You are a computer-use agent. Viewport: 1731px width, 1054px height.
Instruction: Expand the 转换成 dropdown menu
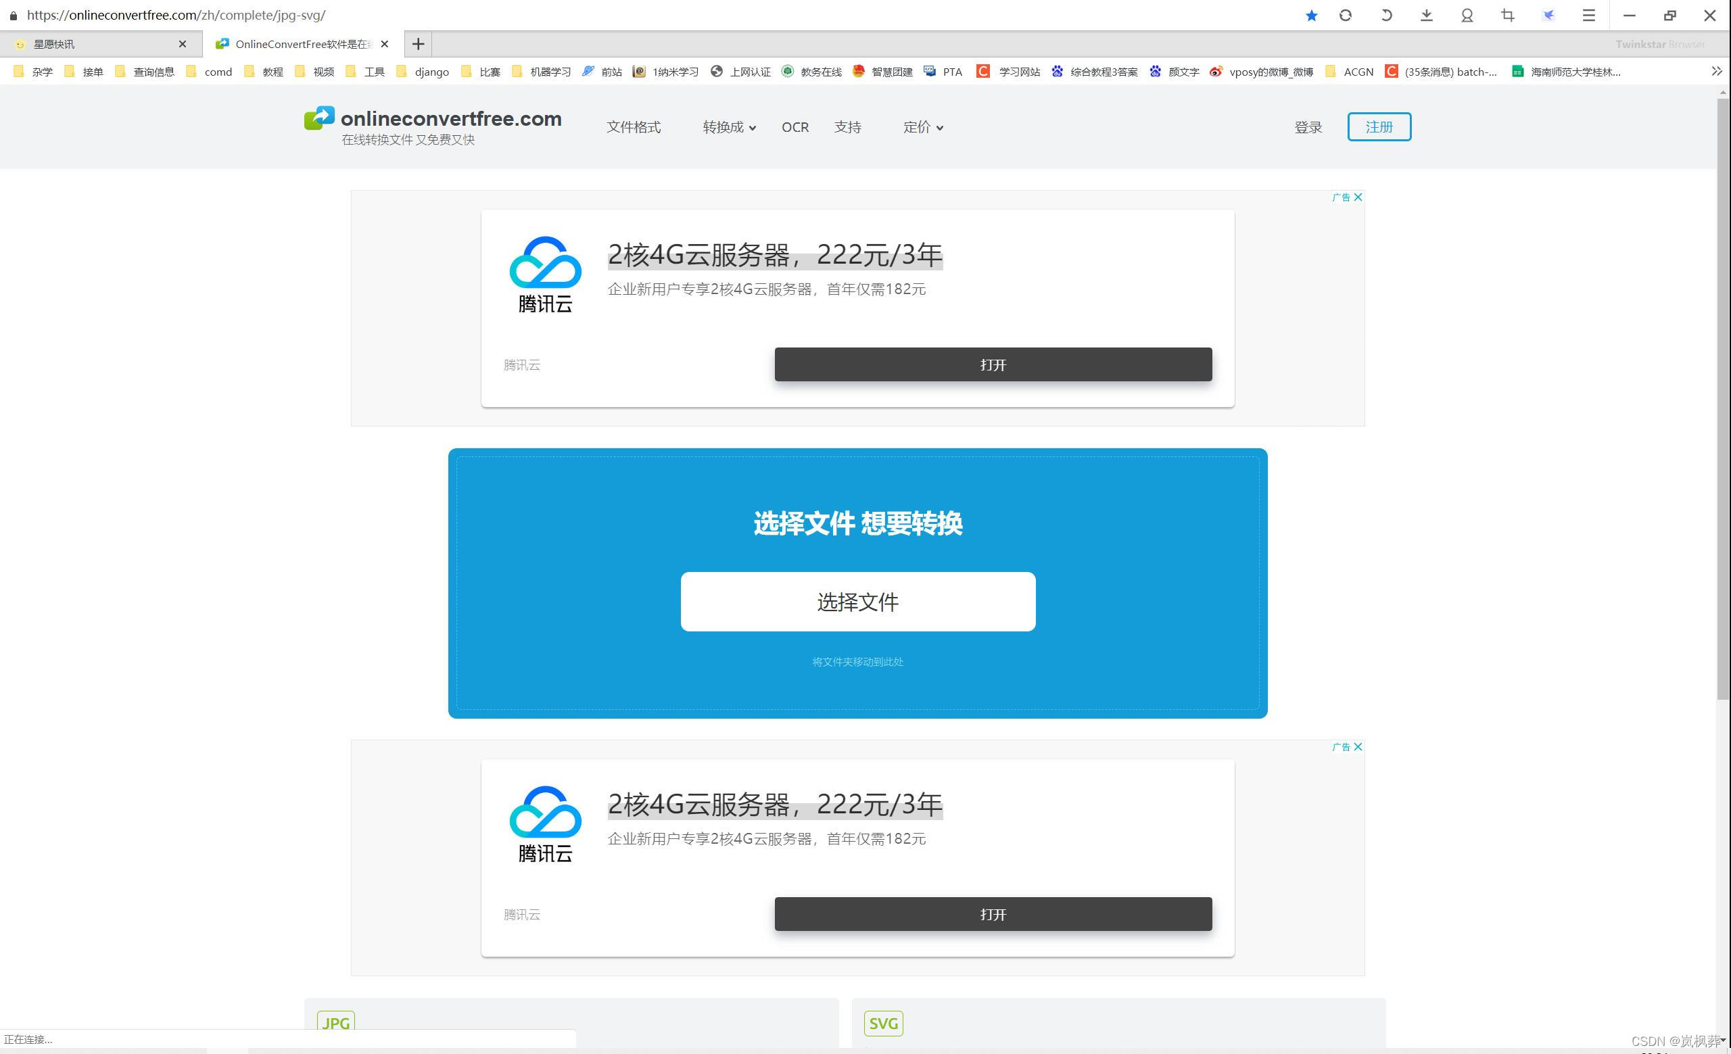click(728, 127)
